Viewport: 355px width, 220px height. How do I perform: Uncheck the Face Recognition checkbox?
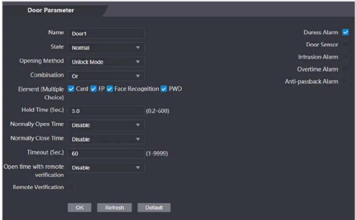110,89
